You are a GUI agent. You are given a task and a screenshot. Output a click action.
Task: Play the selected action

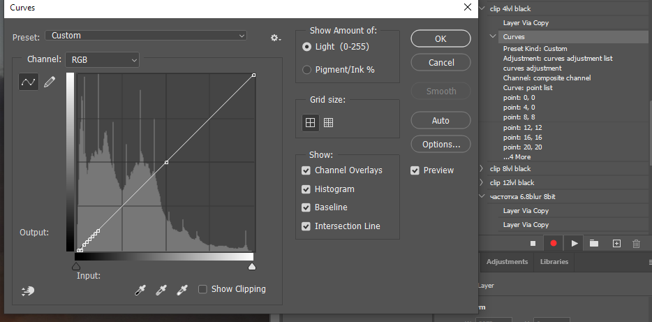pyautogui.click(x=575, y=243)
